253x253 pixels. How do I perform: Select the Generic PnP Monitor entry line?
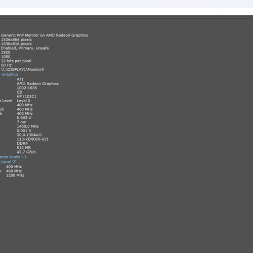(x=45, y=35)
